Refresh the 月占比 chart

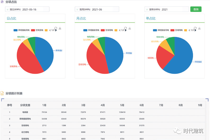(x=126, y=28)
